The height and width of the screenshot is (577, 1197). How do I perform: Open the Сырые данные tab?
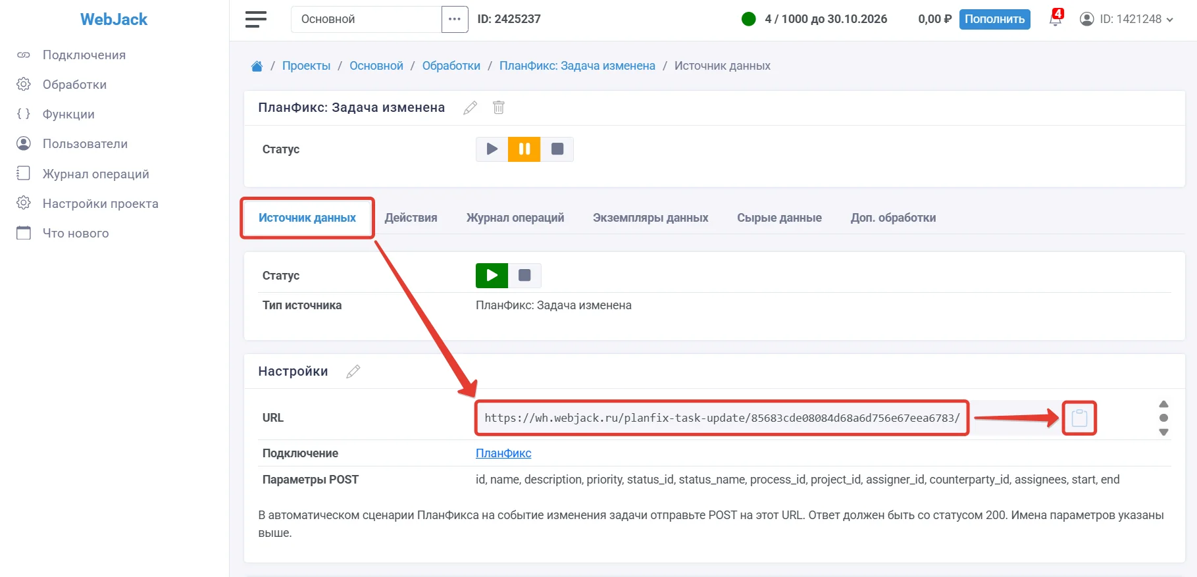pos(779,218)
